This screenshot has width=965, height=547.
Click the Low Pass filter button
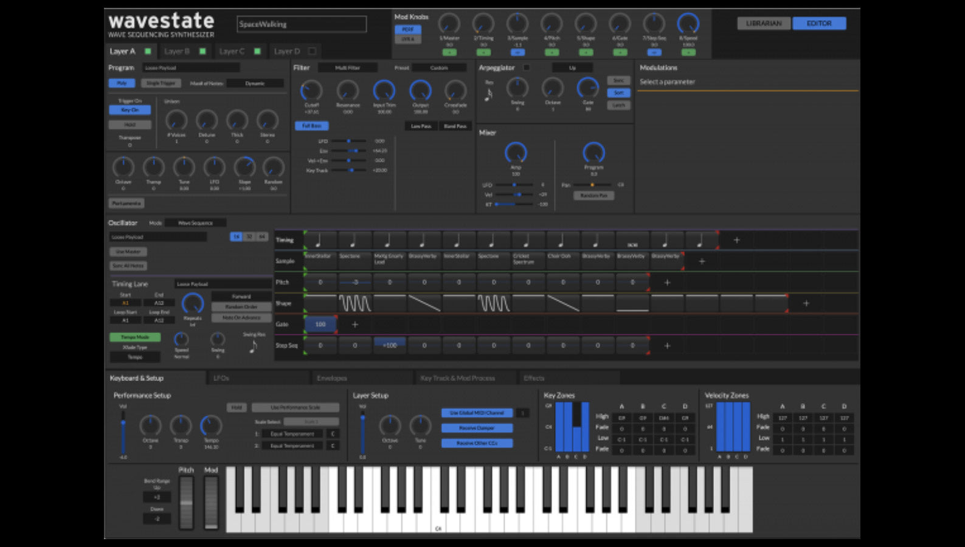(x=421, y=126)
